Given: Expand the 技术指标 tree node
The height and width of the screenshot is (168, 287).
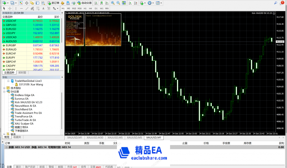Looking at the screenshot, I should pyautogui.click(x=4, y=88).
